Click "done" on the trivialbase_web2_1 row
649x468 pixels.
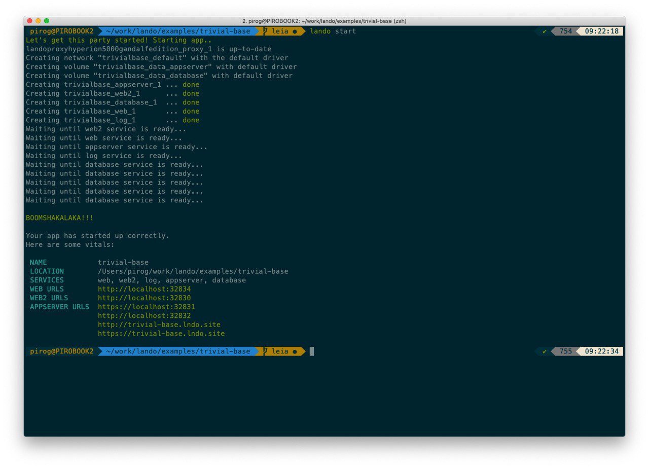[x=191, y=93]
